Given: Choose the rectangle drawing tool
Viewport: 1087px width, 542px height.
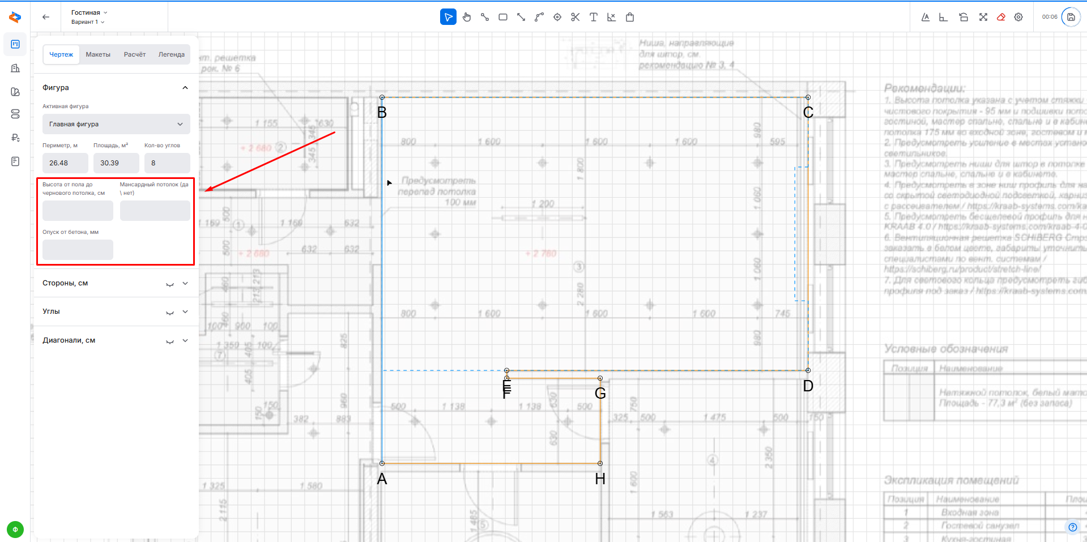Looking at the screenshot, I should point(502,17).
